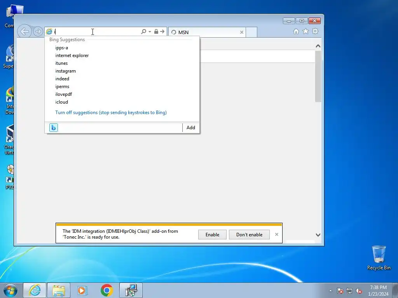Show hidden tray icons arrow
Screen dimensions: 398x298
click(330, 291)
